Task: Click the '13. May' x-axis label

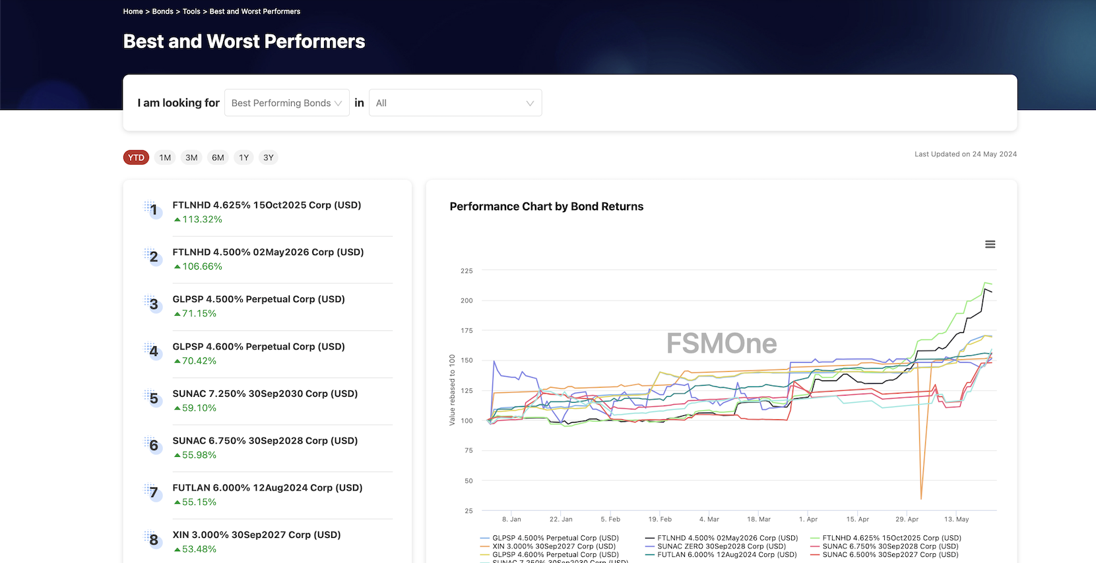Action: (957, 519)
